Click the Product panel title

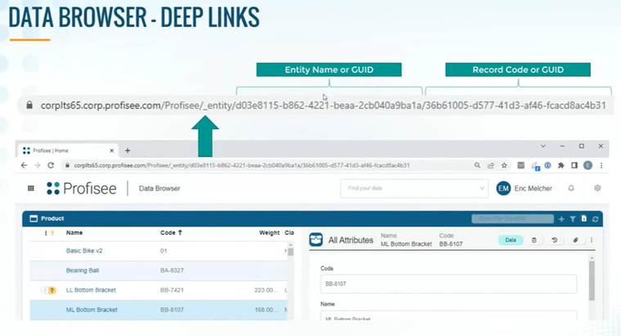pyautogui.click(x=52, y=218)
